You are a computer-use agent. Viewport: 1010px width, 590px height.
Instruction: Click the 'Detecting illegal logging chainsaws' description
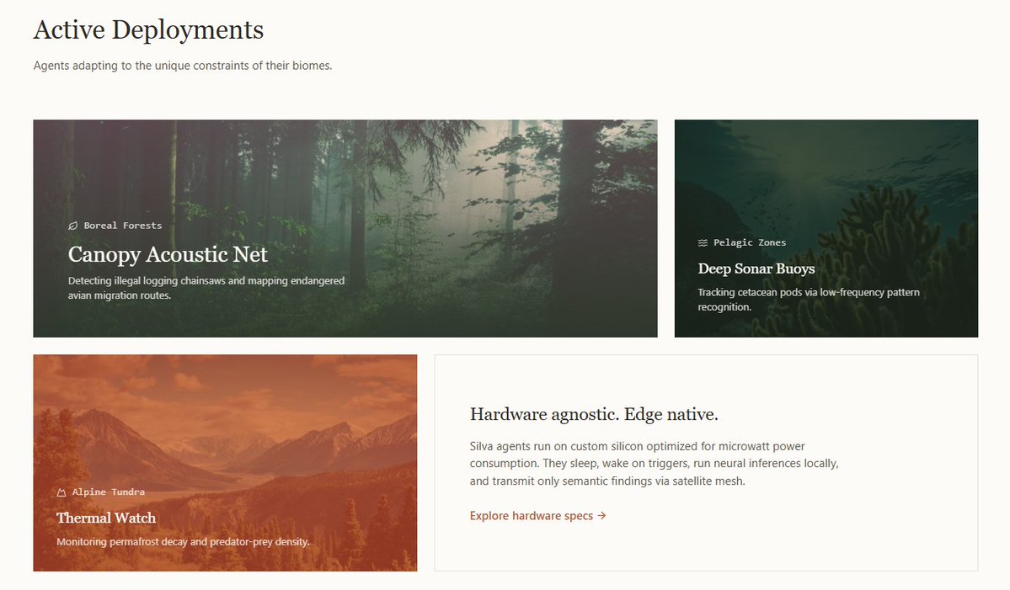pos(206,288)
